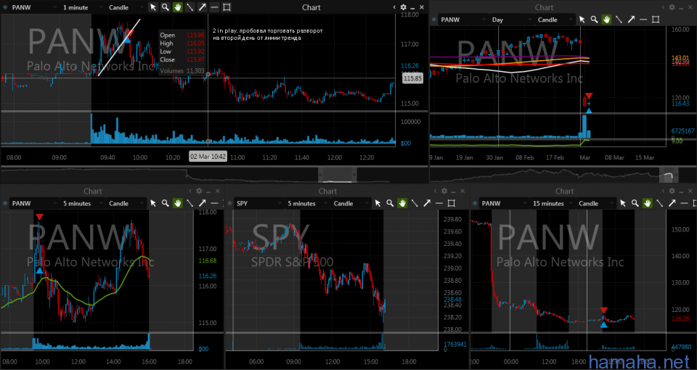Click the Chart title of SPY panel

point(327,192)
